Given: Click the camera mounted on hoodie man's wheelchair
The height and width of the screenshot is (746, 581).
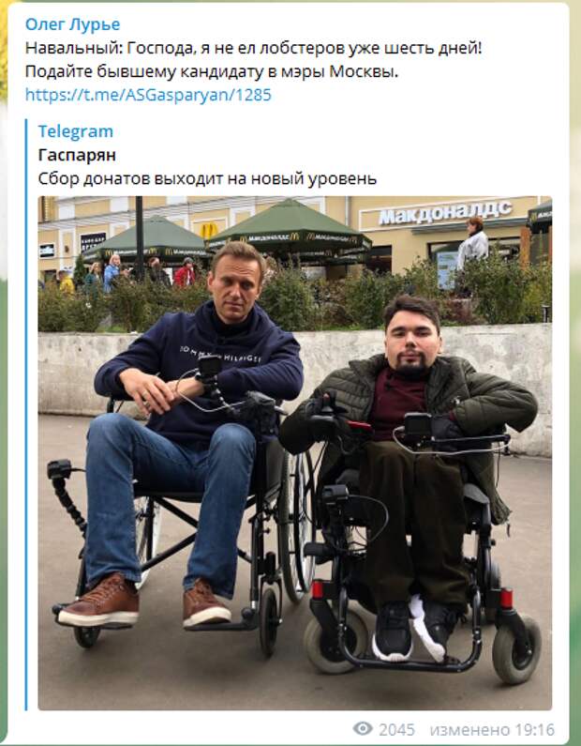Looking at the screenshot, I should click(210, 367).
